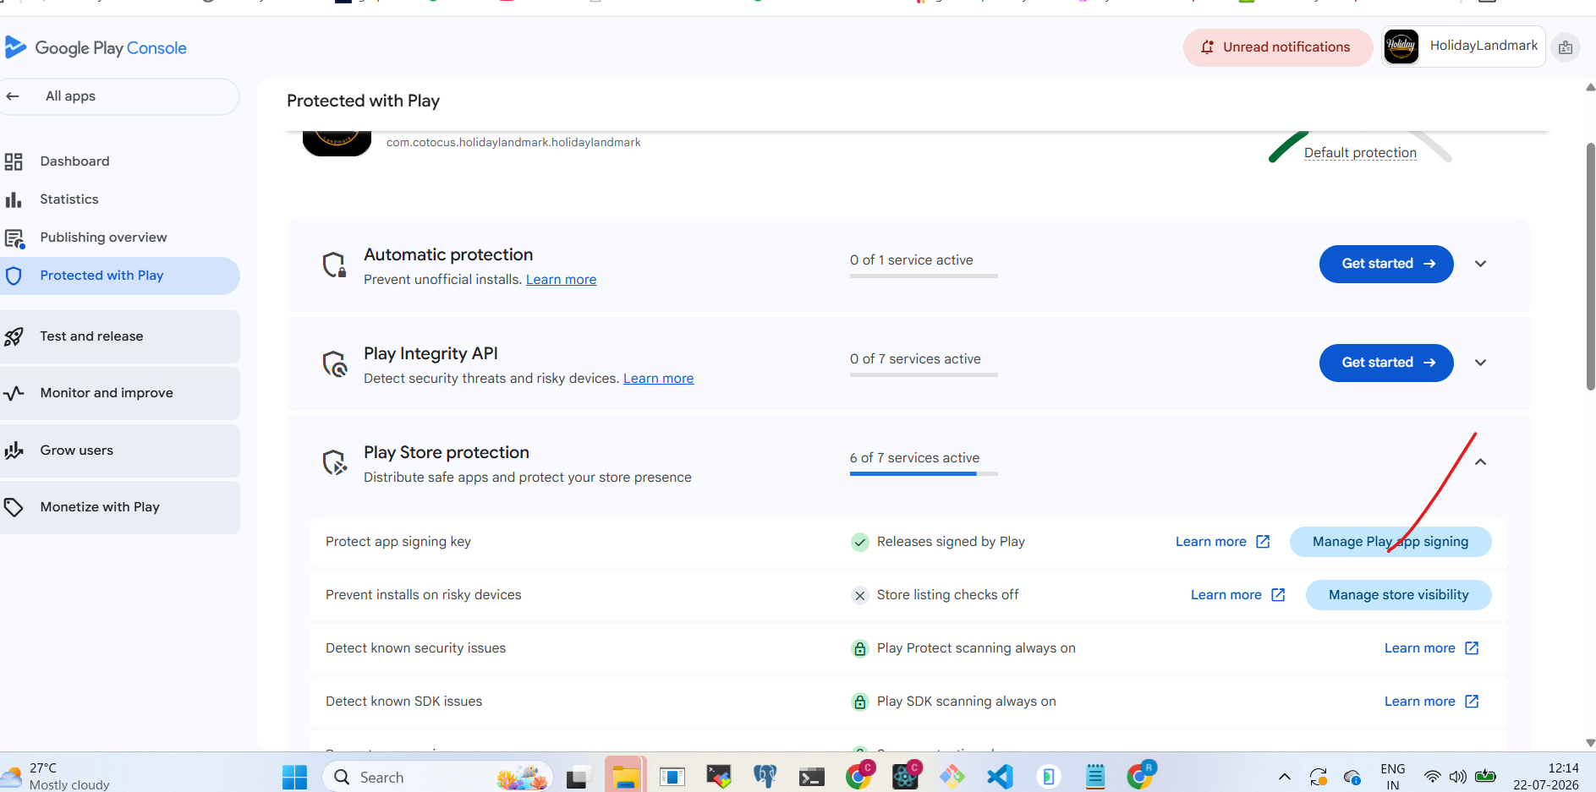Open Learn more for risky devices row
This screenshot has height=792, width=1596.
click(1237, 595)
